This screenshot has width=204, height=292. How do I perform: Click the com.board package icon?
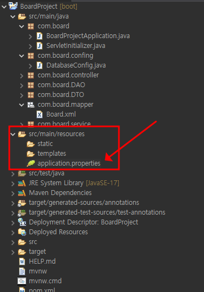click(x=31, y=26)
